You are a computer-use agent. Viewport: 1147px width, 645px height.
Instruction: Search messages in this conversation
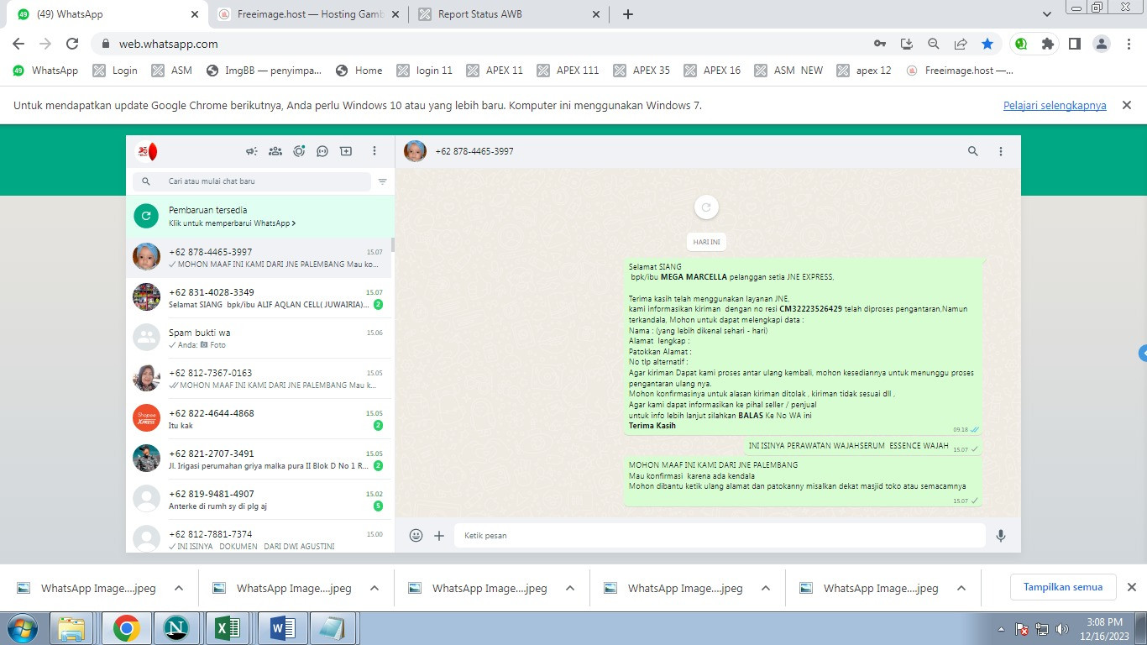point(973,151)
